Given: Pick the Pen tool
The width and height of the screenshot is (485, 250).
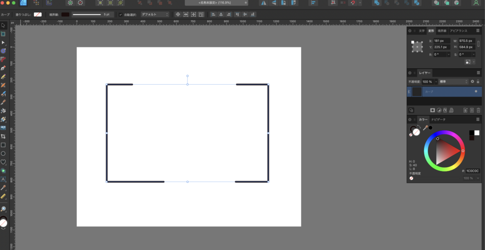Looking at the screenshot, I should tap(3, 68).
